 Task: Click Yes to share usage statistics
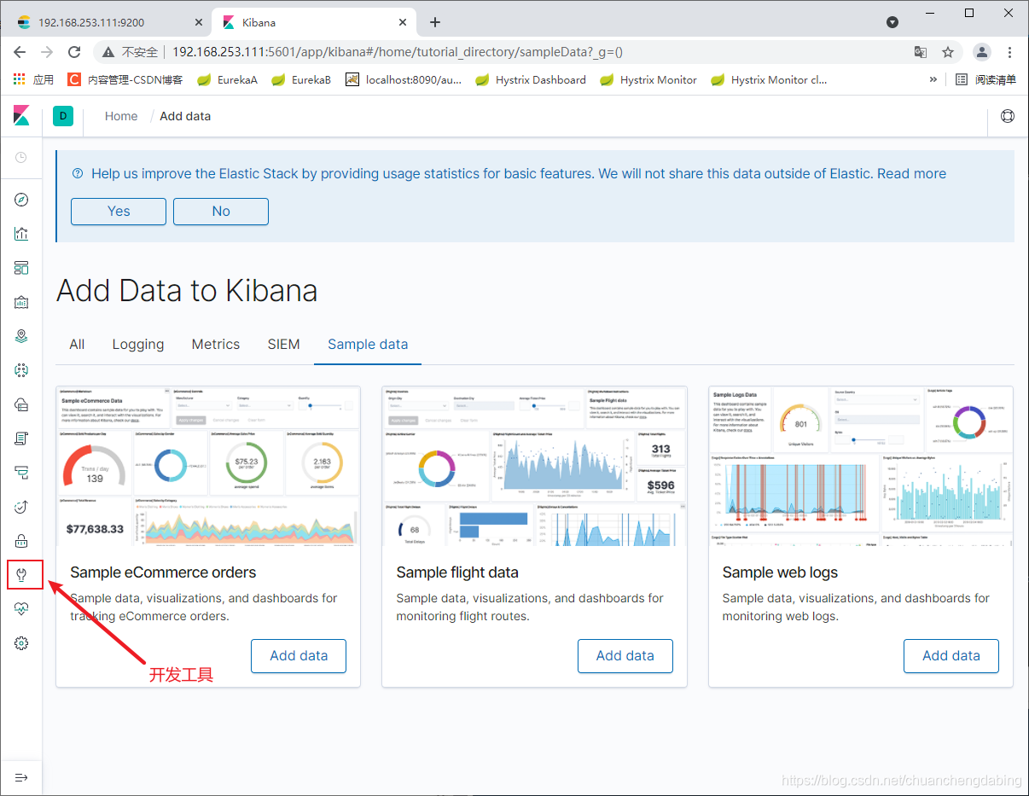pyautogui.click(x=119, y=212)
